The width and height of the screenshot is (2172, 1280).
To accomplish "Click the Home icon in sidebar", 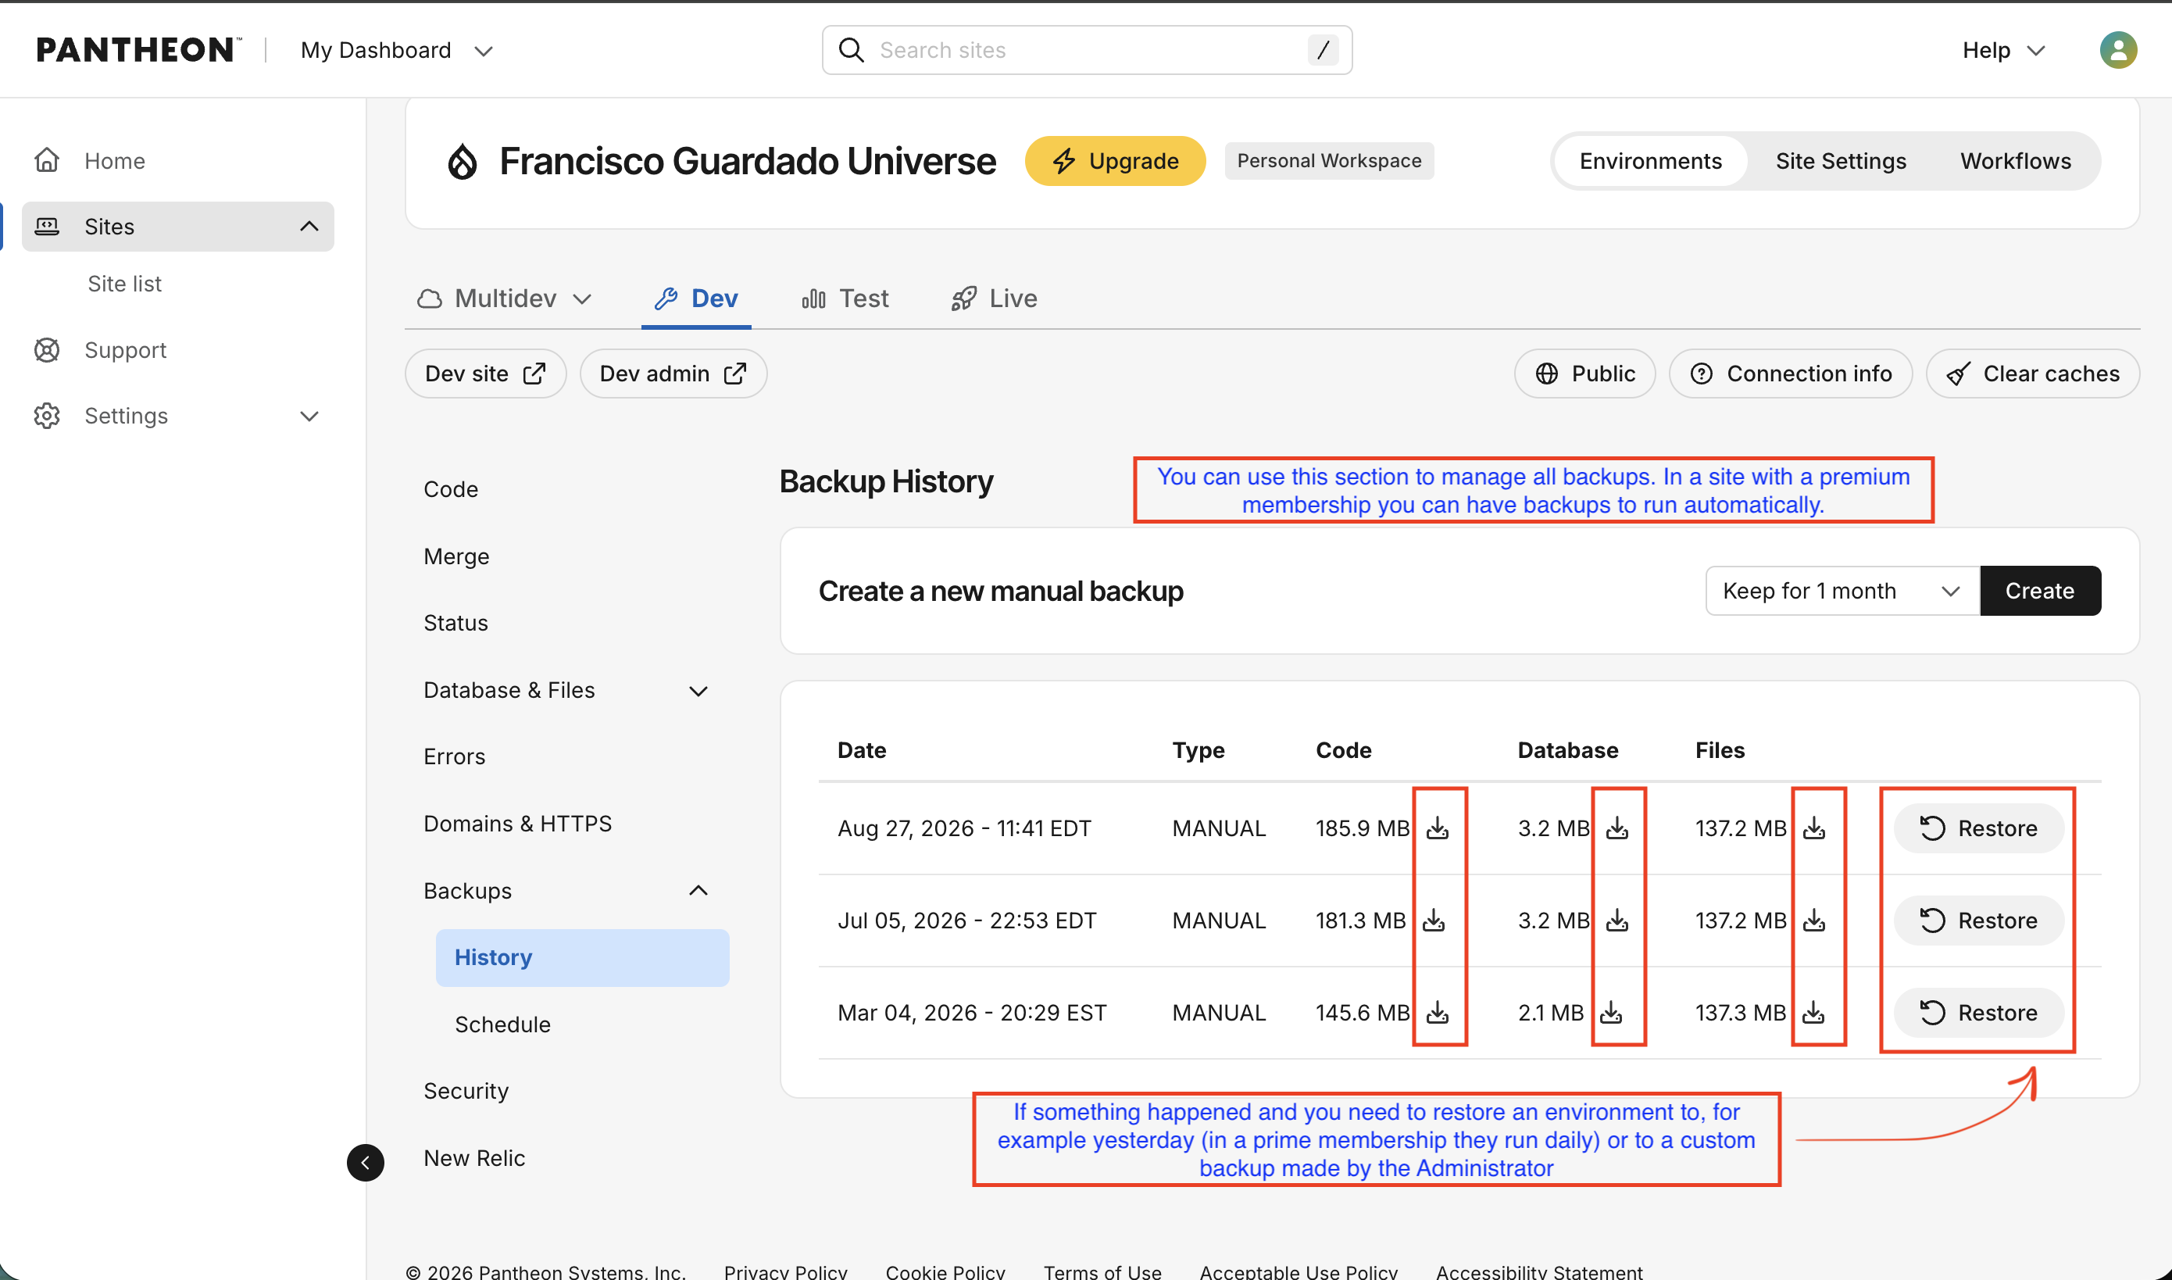I will [x=47, y=160].
